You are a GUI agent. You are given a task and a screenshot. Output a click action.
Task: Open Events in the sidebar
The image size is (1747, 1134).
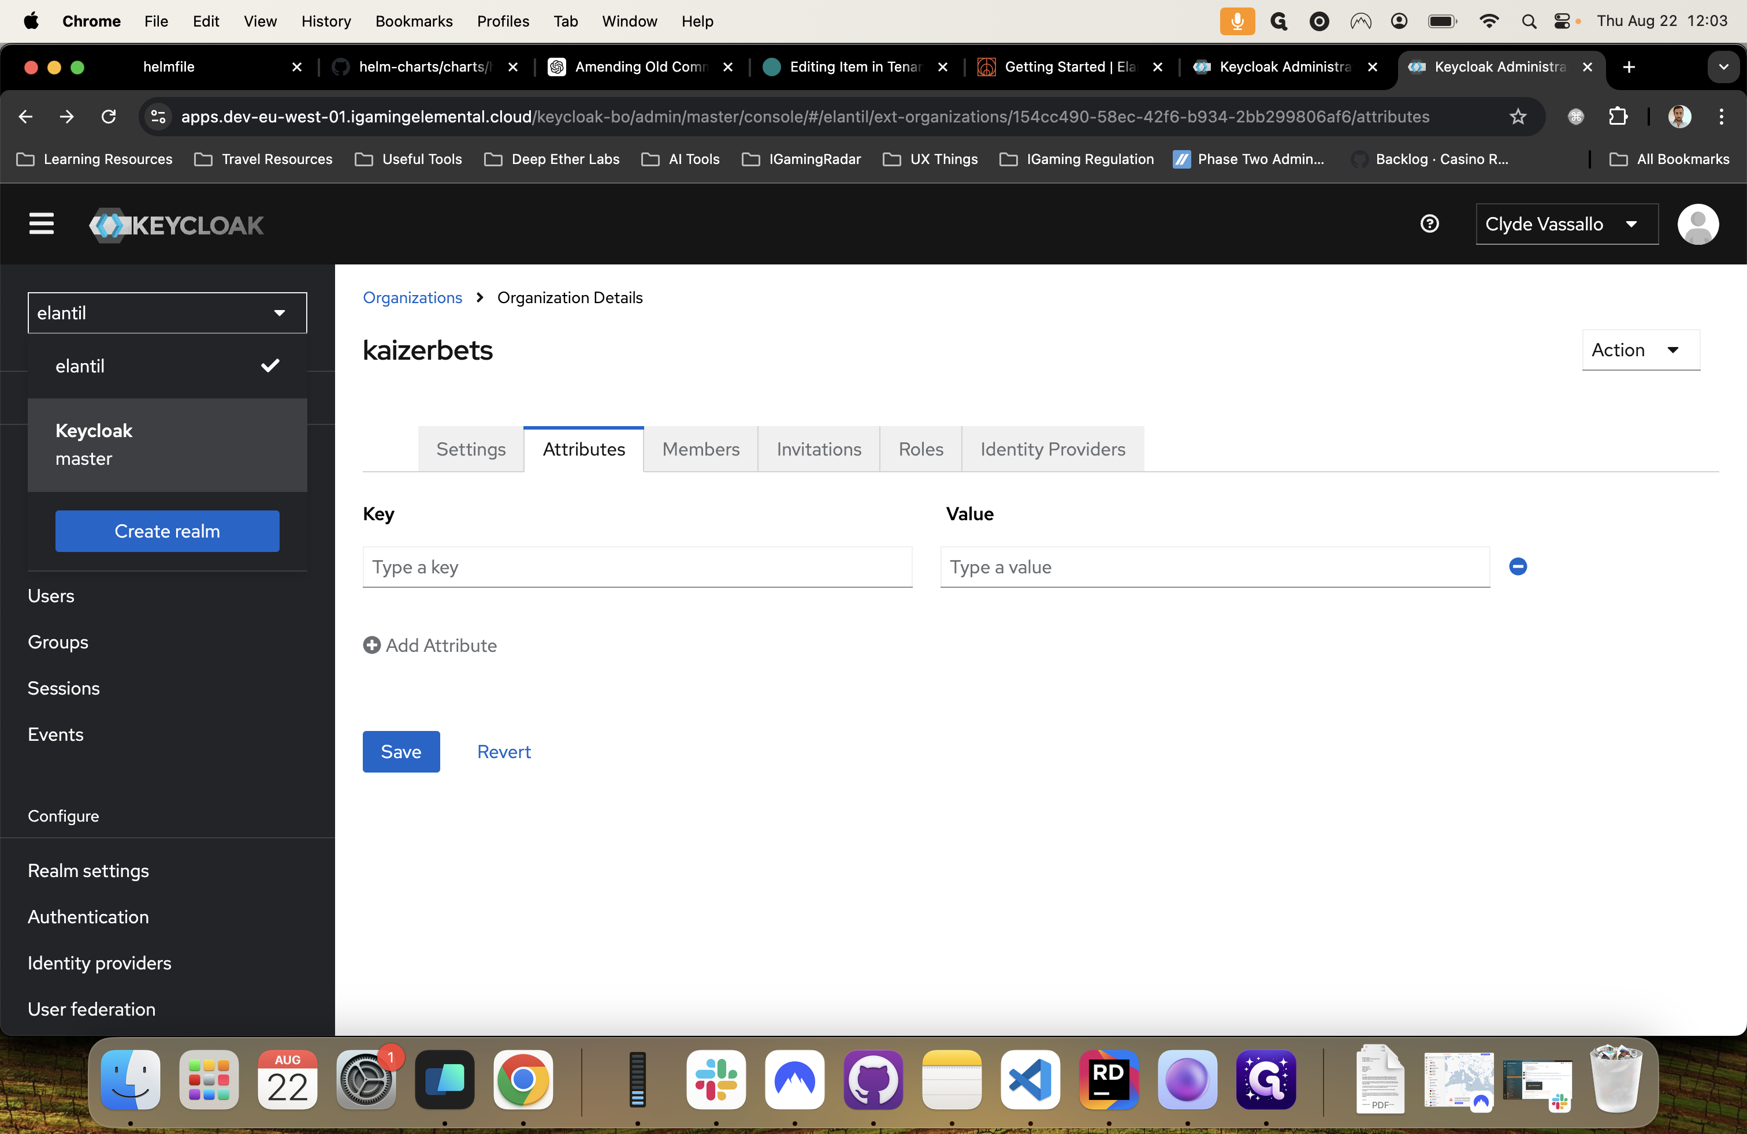56,734
